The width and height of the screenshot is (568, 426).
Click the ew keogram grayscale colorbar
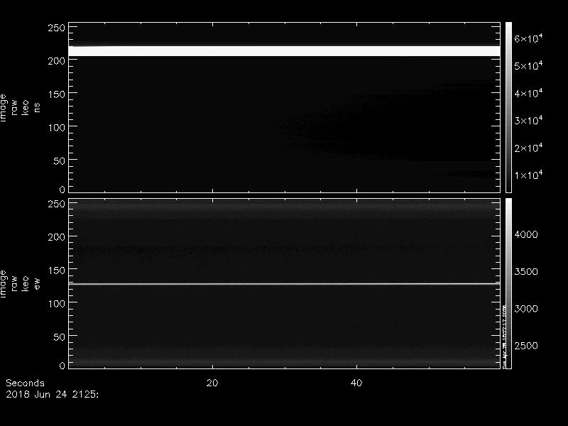[508, 283]
